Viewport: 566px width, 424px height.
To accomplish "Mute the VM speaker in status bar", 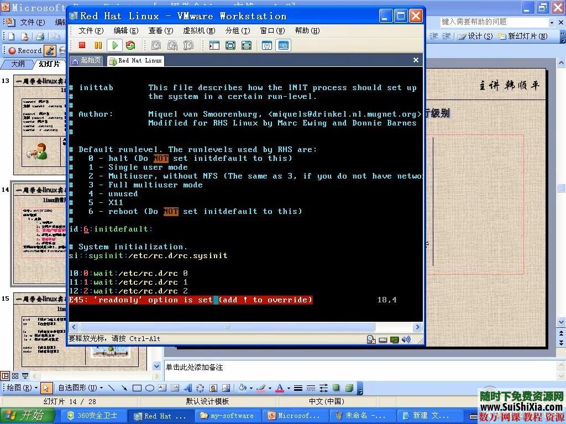I will 406,339.
